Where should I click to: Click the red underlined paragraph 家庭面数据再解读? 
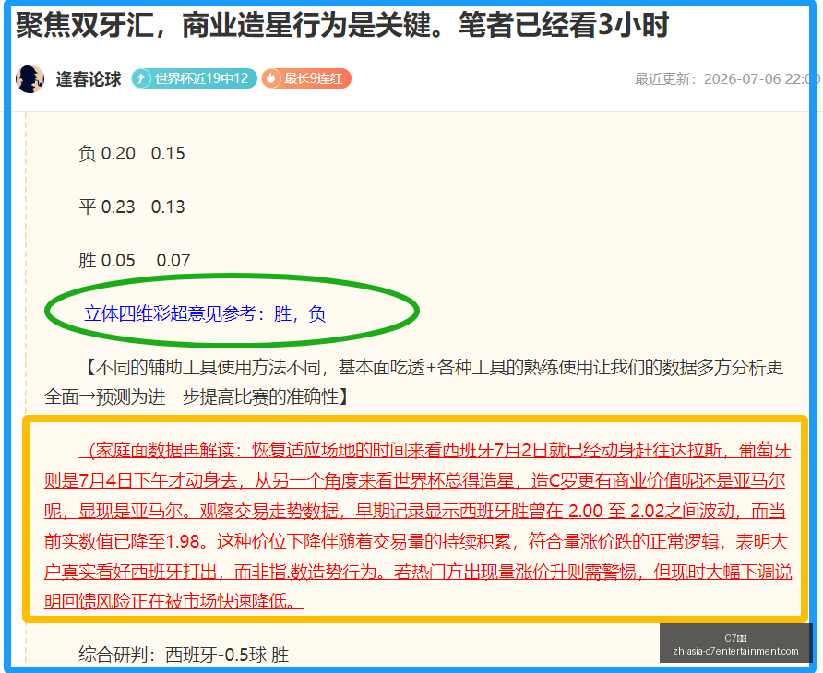tap(417, 526)
